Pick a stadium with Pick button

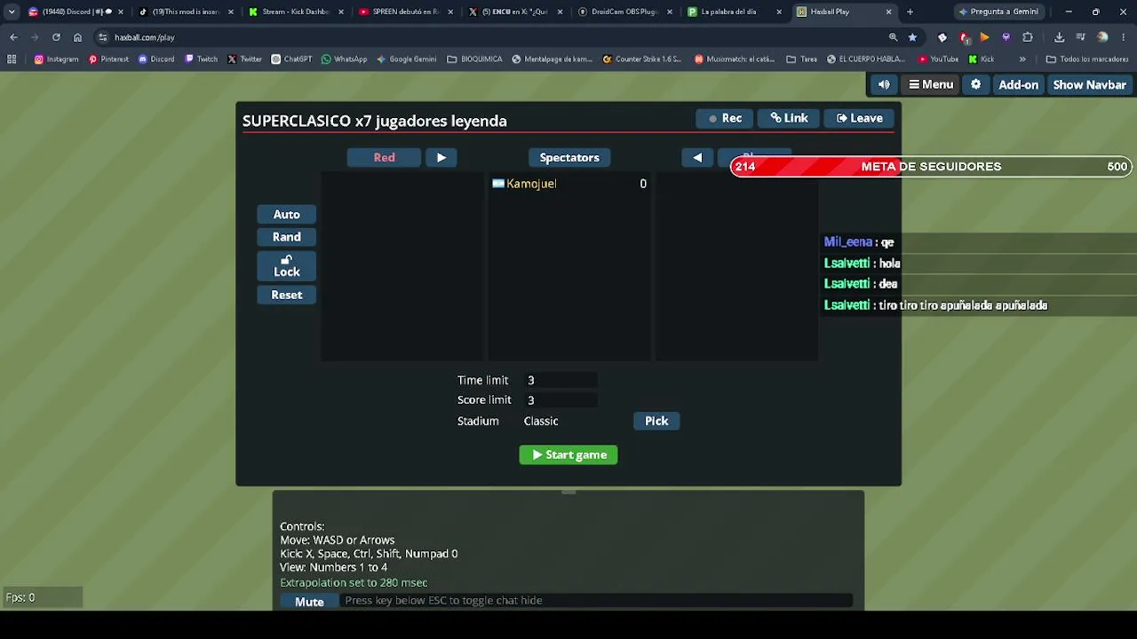pyautogui.click(x=656, y=421)
